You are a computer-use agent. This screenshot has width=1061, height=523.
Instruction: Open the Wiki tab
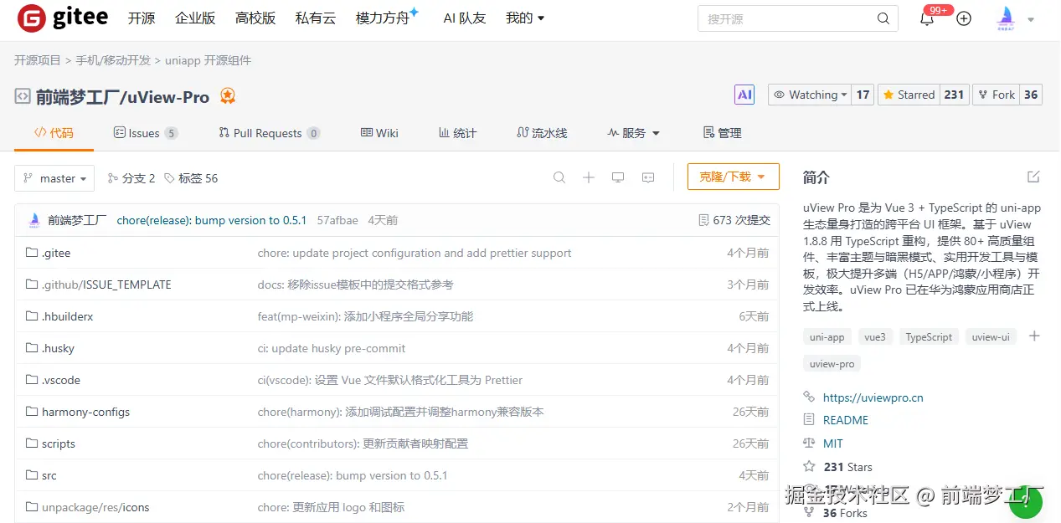click(x=379, y=133)
